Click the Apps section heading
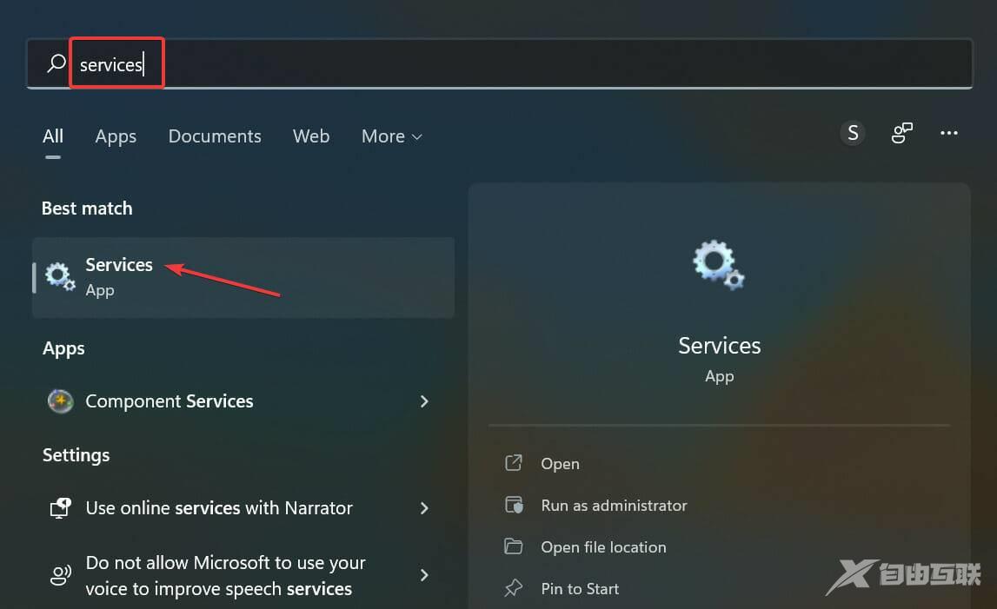 point(63,348)
